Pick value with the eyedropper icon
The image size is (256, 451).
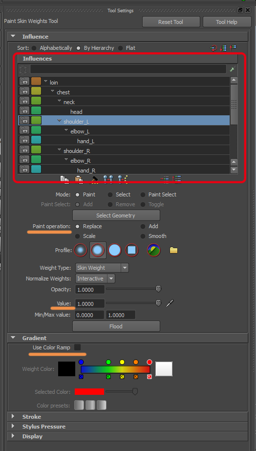(x=170, y=303)
